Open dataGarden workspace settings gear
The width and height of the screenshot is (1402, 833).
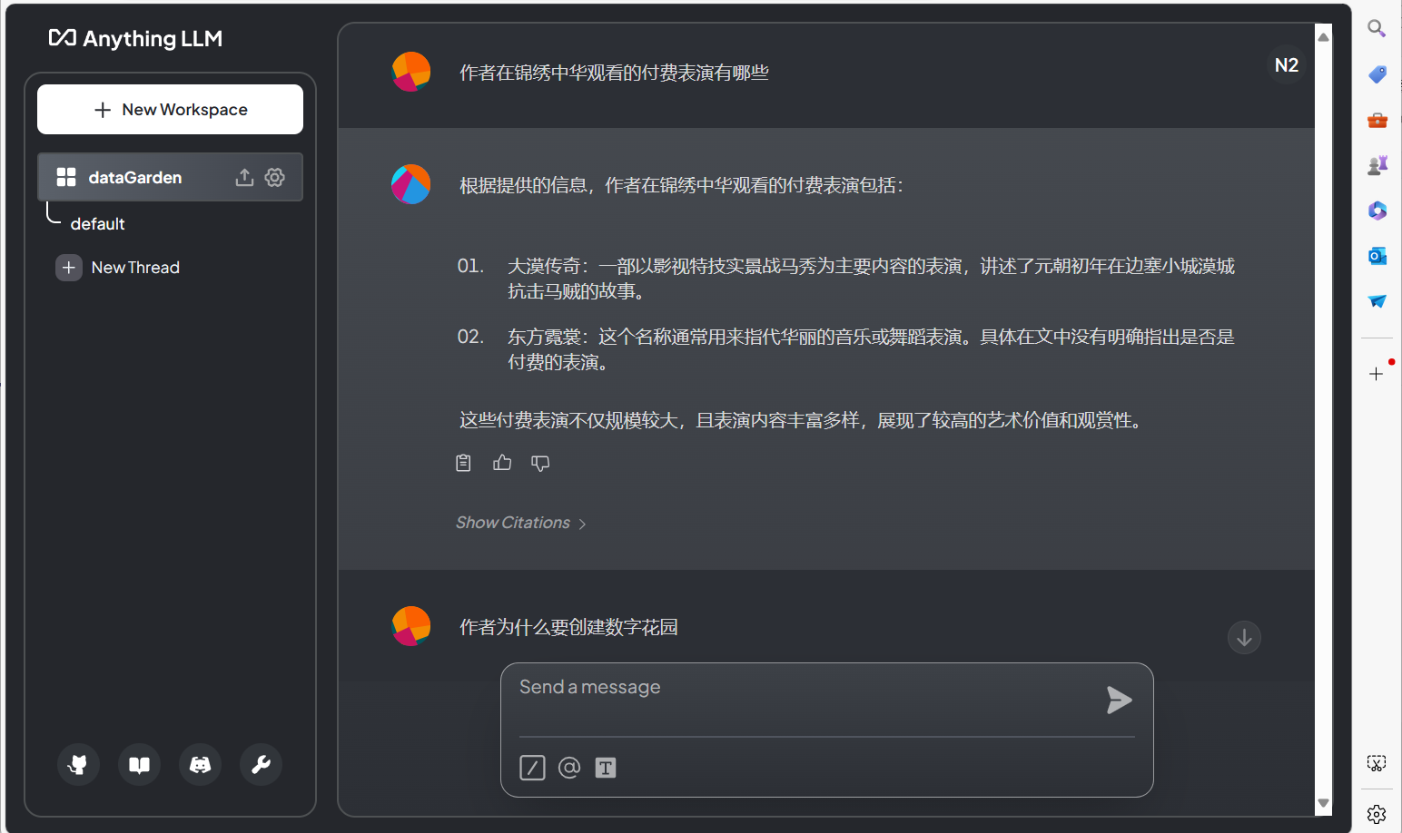click(275, 177)
